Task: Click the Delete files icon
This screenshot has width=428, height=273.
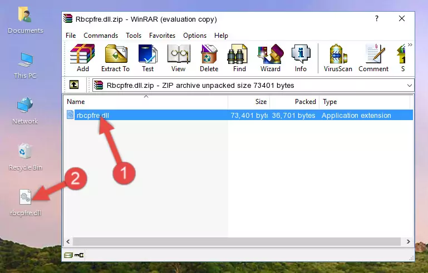Action: 209,58
